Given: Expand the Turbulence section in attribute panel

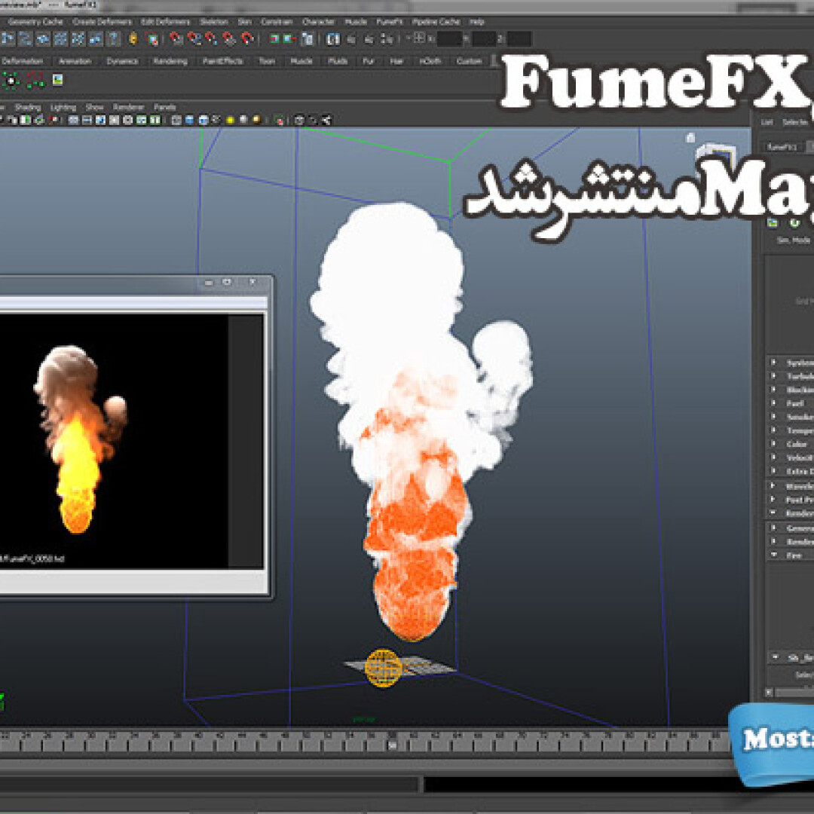Looking at the screenshot, I should point(773,376).
